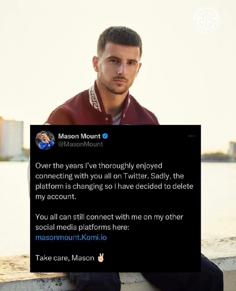Open the profile avatar thumbnail
This screenshot has height=291, width=236.
45,140
